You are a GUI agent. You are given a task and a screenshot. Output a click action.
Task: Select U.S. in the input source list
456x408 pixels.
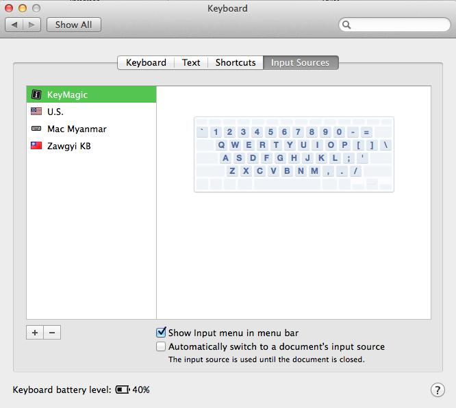(x=91, y=112)
